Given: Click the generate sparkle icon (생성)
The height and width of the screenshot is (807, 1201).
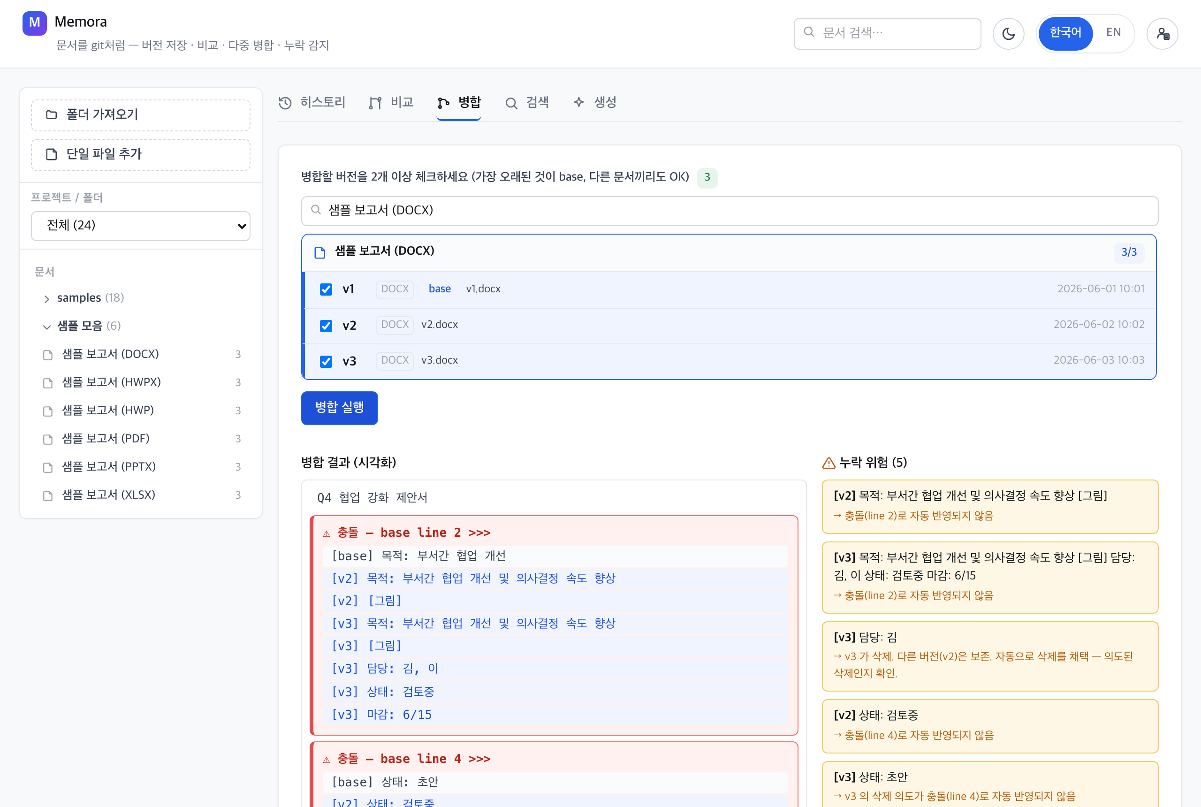Looking at the screenshot, I should point(579,102).
